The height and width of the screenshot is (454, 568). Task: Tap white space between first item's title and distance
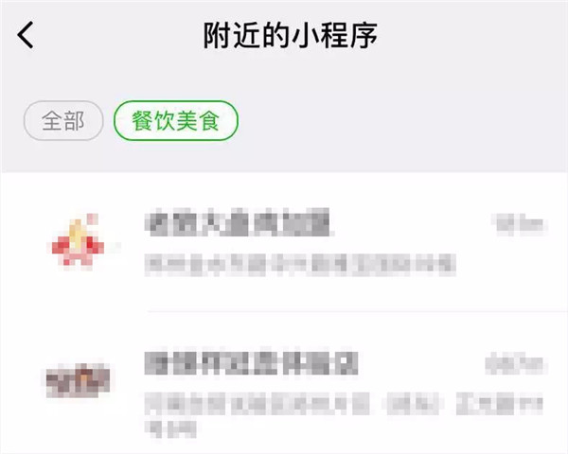[x=412, y=223]
